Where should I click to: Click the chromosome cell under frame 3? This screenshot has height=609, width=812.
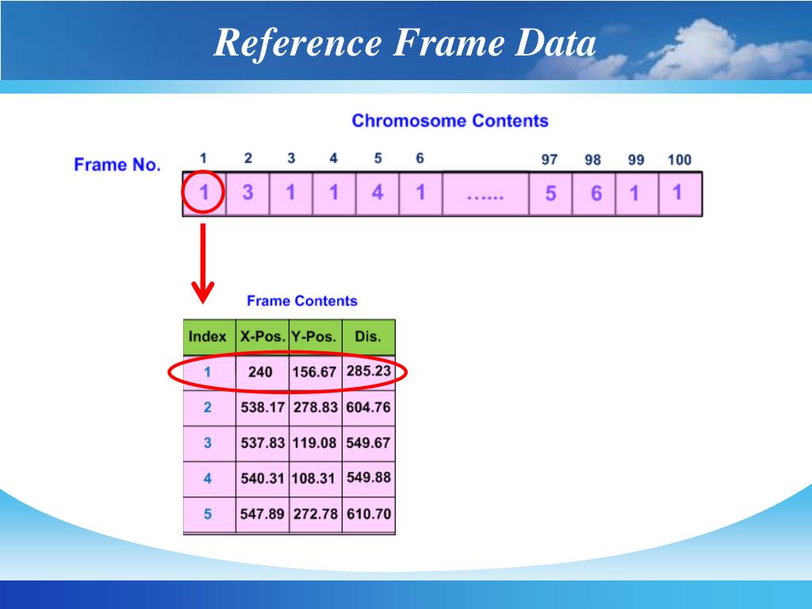click(x=291, y=193)
